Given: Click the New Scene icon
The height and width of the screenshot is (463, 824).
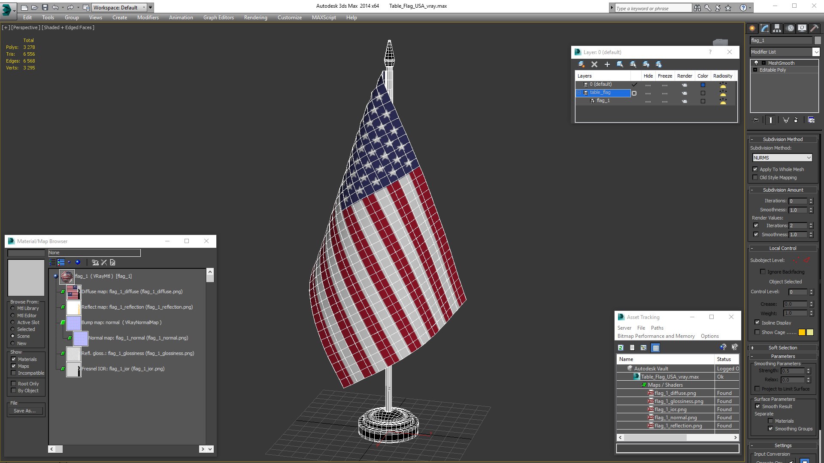Looking at the screenshot, I should click(x=24, y=7).
